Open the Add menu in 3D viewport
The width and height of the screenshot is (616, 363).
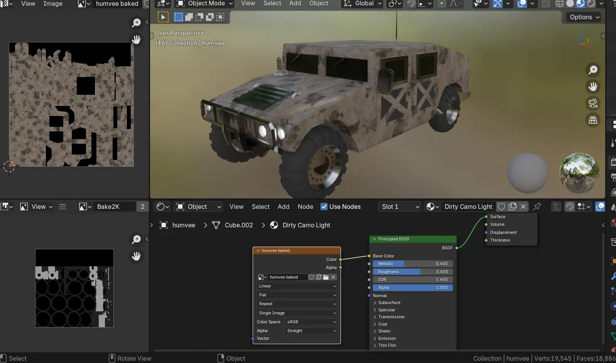295,3
